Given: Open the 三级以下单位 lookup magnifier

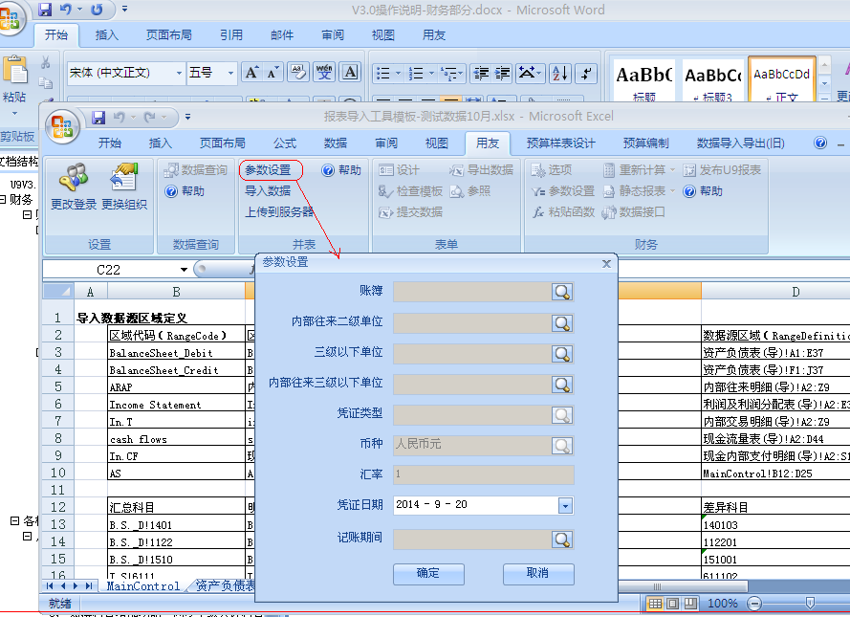Looking at the screenshot, I should [562, 354].
